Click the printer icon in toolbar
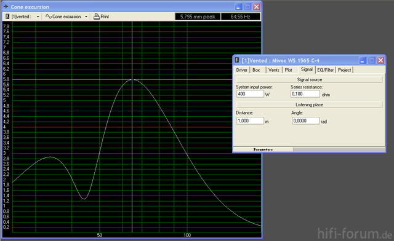Screen dimensions: 394x241 point(97,17)
